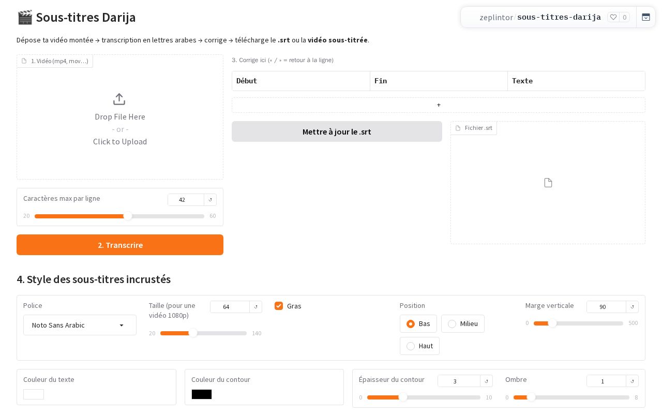This screenshot has height=414, width=662.
Task: Reset the Caractères max par ligne value
Action: click(x=210, y=200)
